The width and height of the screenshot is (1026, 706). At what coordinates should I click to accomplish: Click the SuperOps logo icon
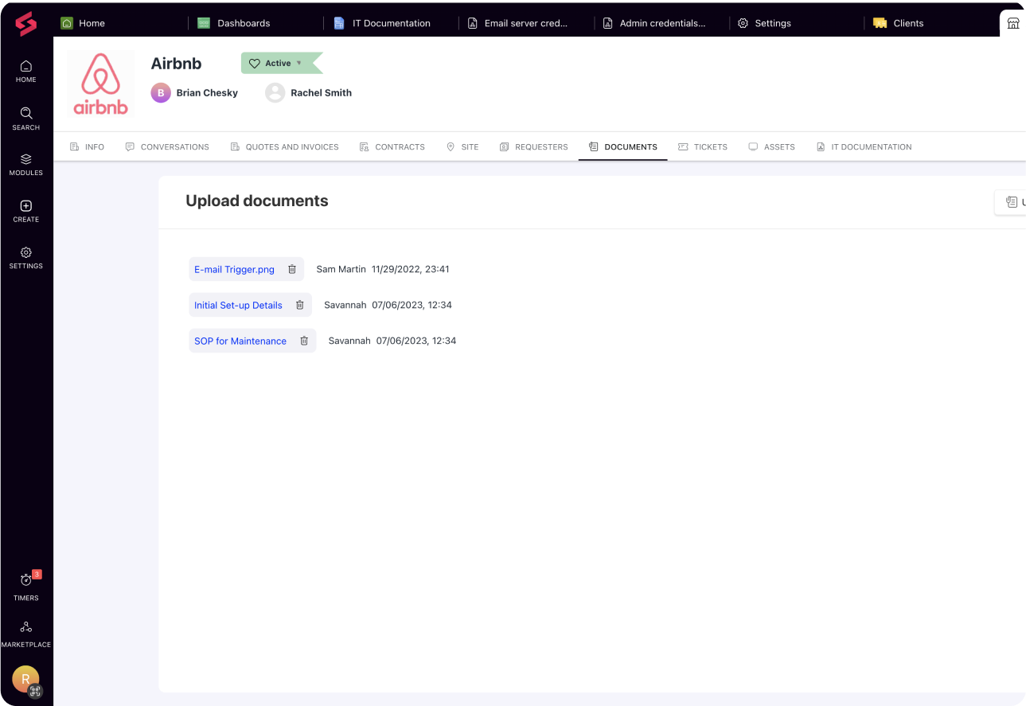[x=25, y=24]
